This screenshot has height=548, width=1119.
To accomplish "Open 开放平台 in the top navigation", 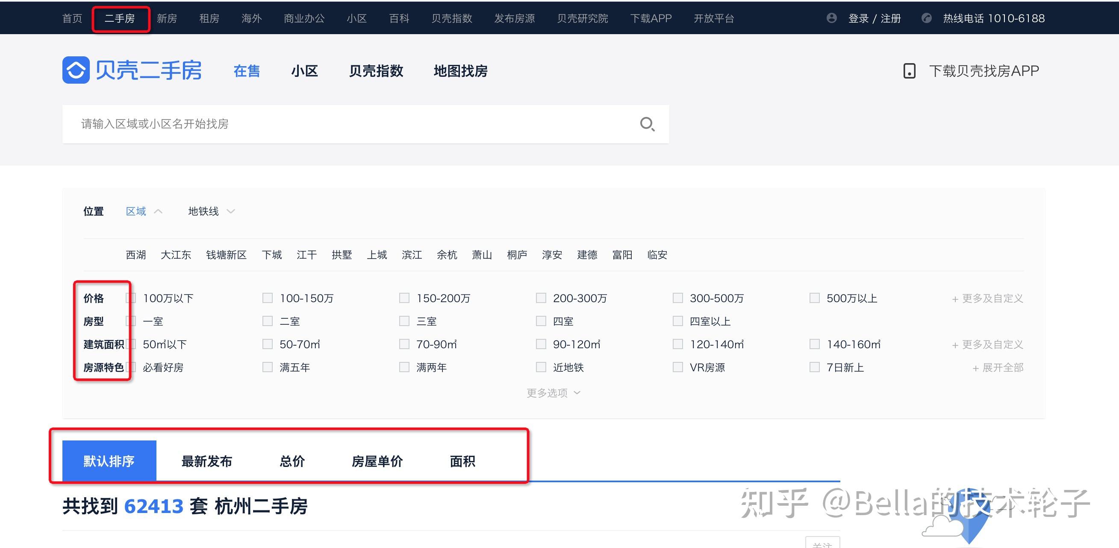I will [x=714, y=18].
